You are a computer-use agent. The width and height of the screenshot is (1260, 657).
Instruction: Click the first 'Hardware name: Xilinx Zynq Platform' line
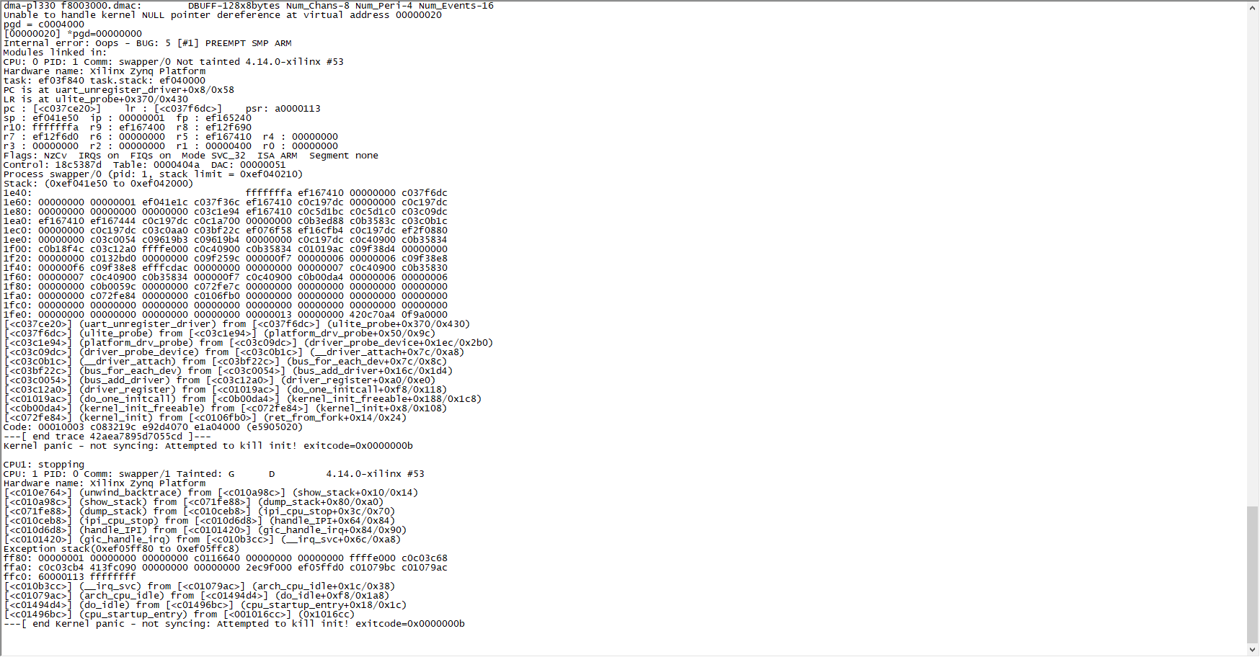[x=105, y=71]
